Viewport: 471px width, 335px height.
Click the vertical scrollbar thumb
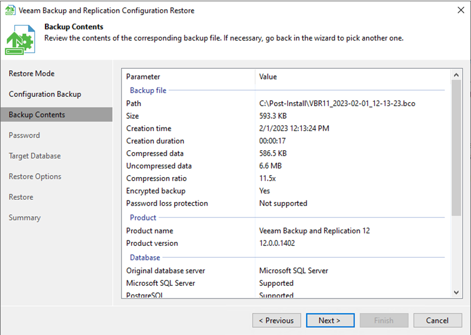coord(456,148)
